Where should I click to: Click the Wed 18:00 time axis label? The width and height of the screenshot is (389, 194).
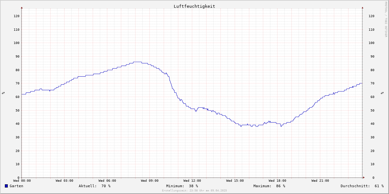(277, 181)
